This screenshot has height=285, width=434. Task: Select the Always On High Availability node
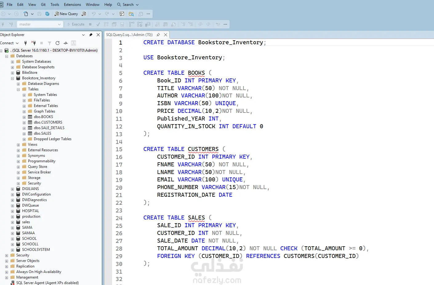click(x=39, y=272)
